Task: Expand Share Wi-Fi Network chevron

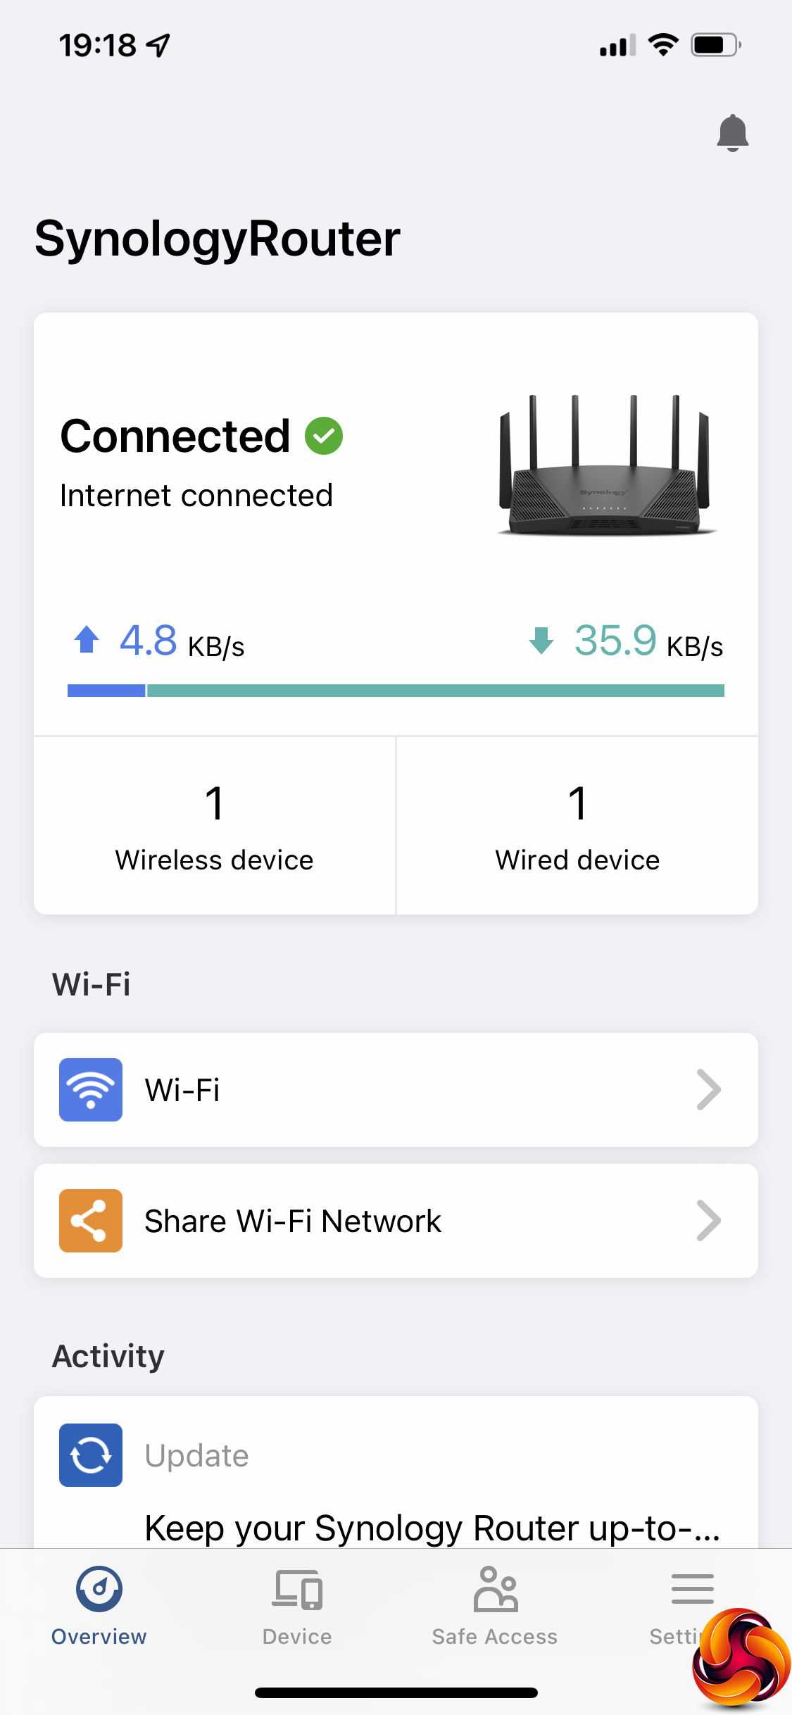Action: [708, 1220]
